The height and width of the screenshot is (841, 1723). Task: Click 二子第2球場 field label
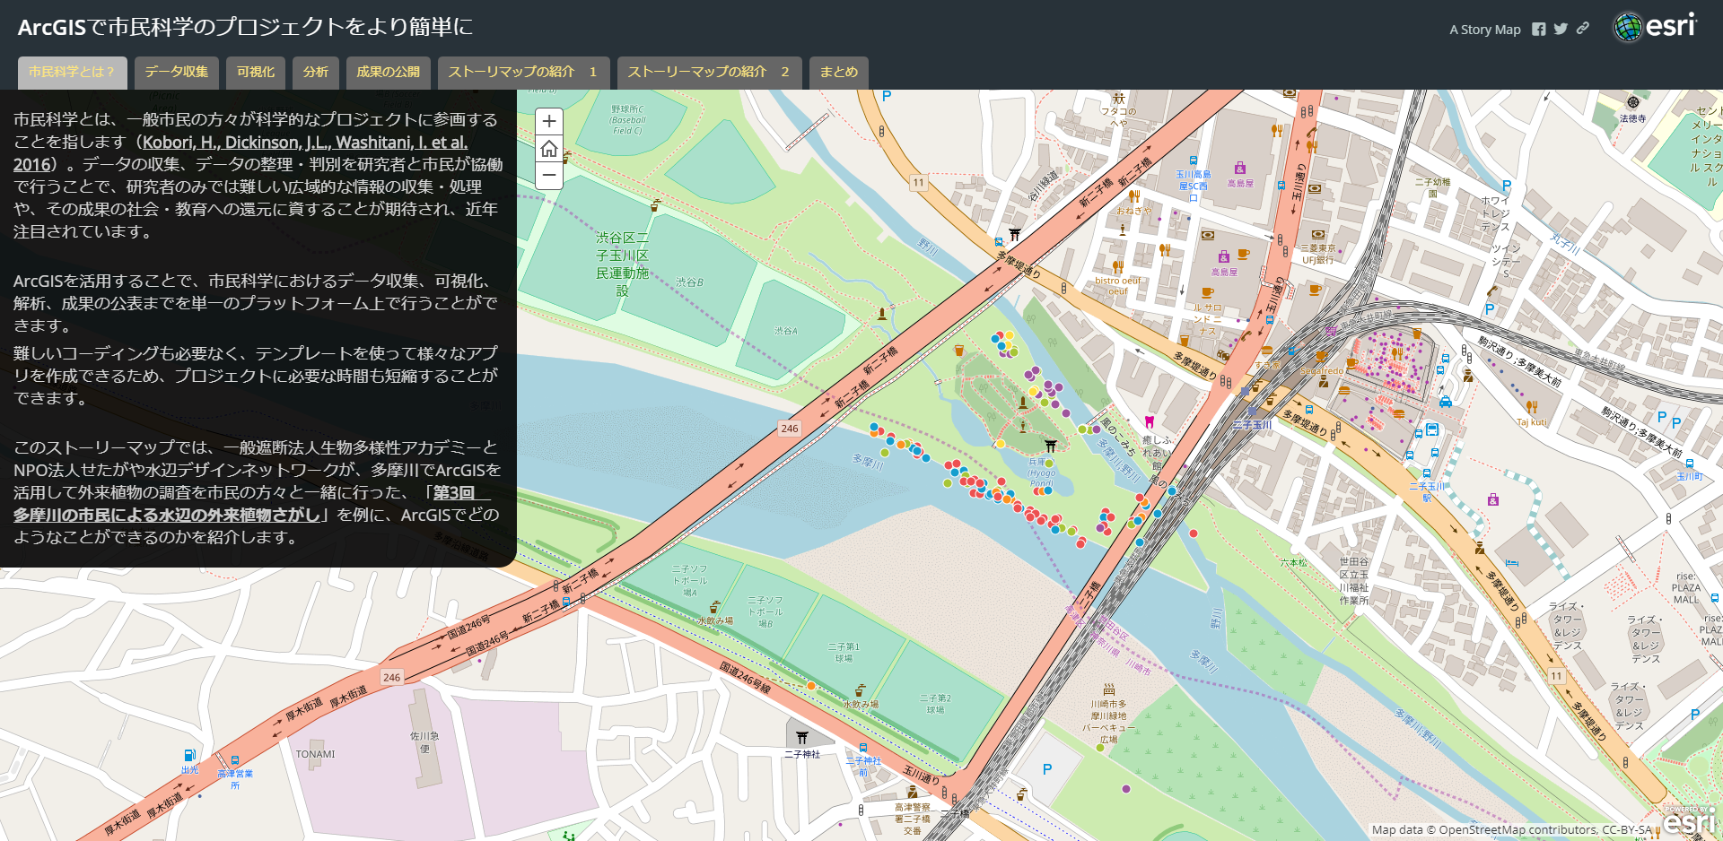[935, 704]
